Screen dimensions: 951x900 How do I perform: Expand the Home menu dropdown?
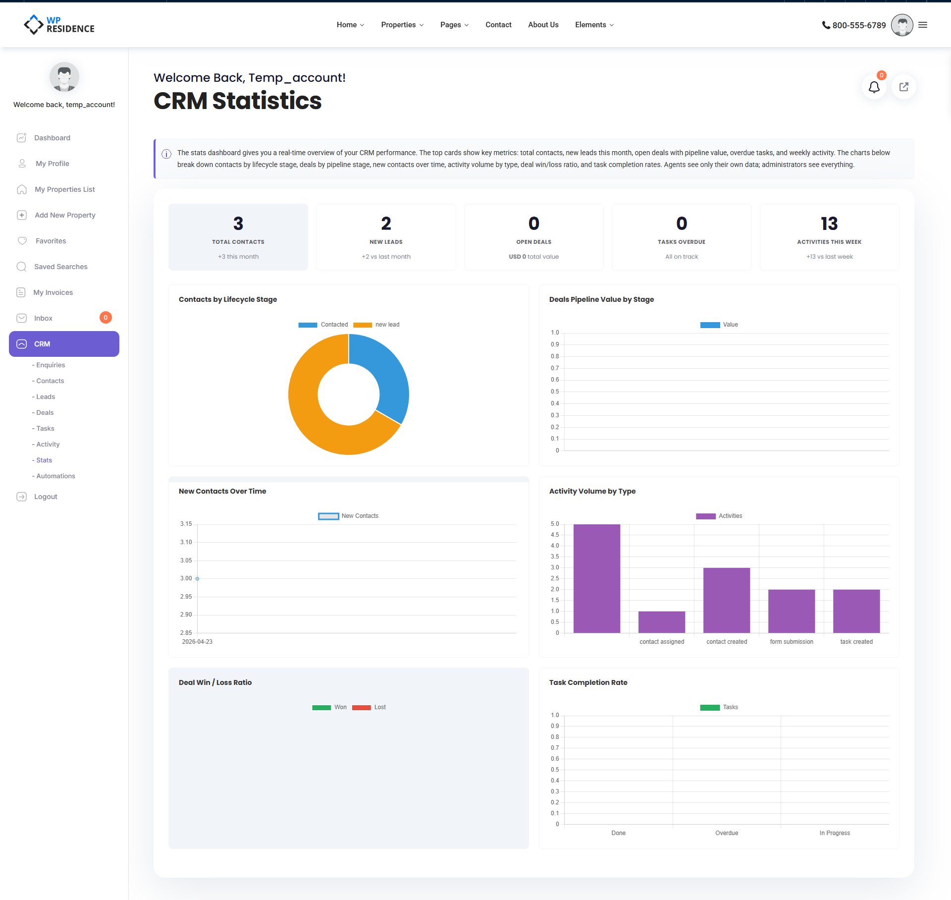tap(350, 25)
